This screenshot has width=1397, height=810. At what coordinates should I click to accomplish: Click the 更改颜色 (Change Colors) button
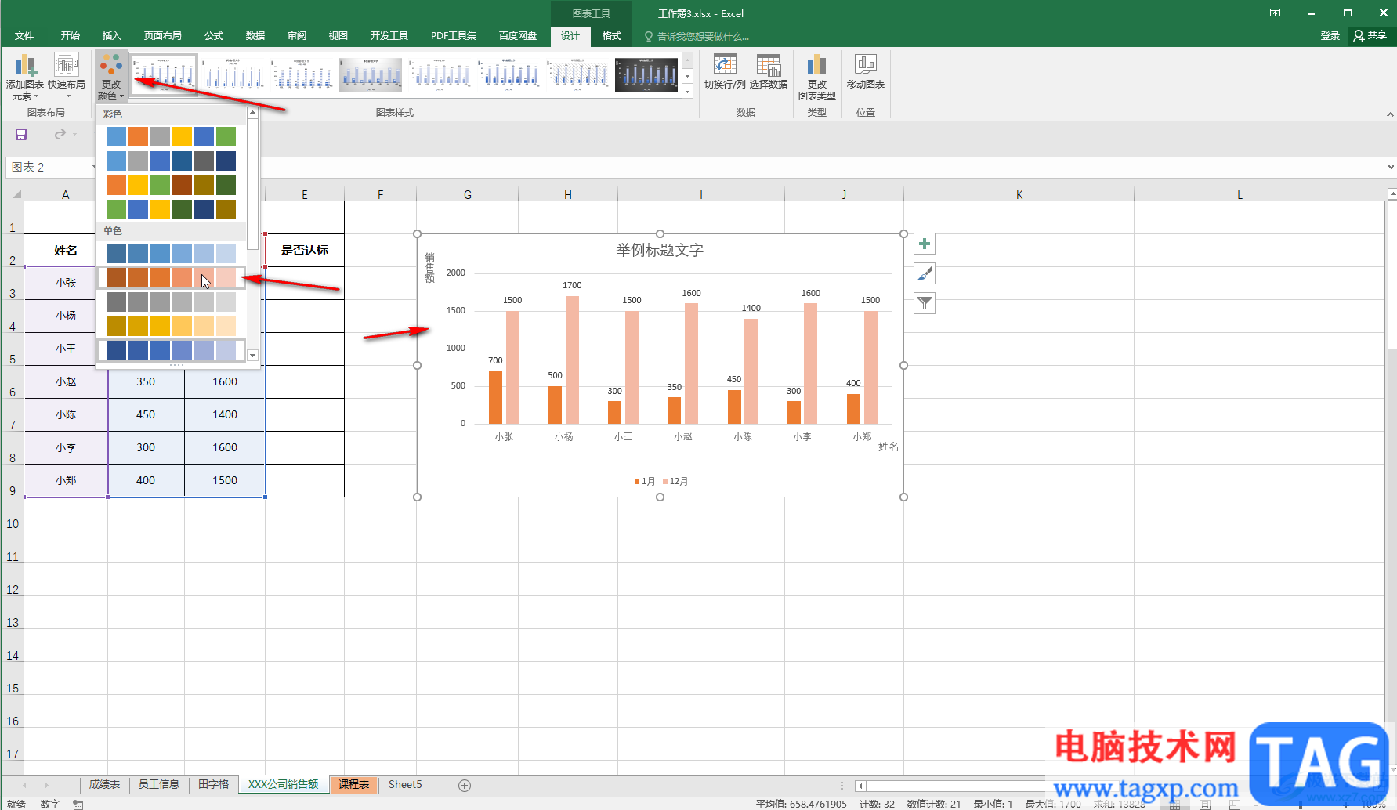click(110, 77)
